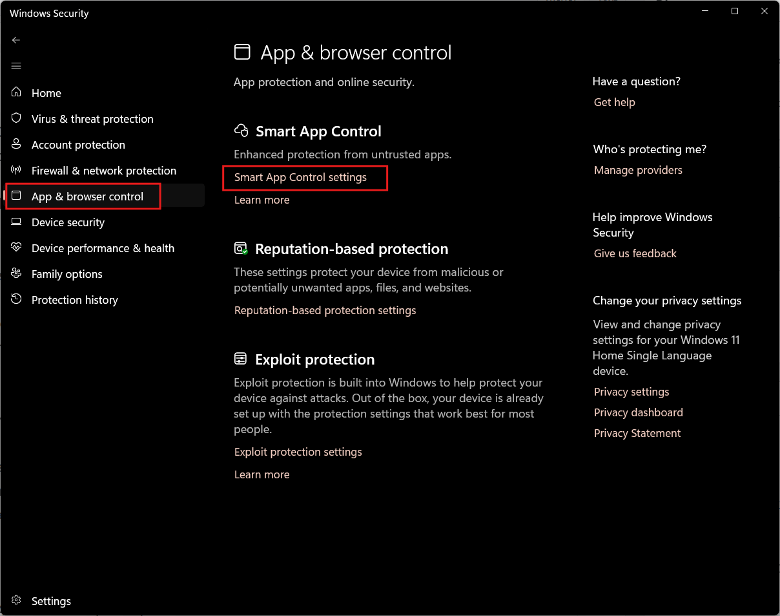Open Firewall & network protection via its icon
Screen dimensions: 780x616
tap(15, 170)
